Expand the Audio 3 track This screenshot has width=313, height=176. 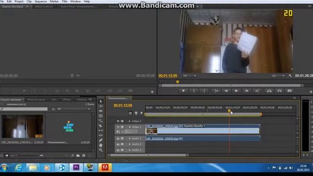click(x=130, y=150)
